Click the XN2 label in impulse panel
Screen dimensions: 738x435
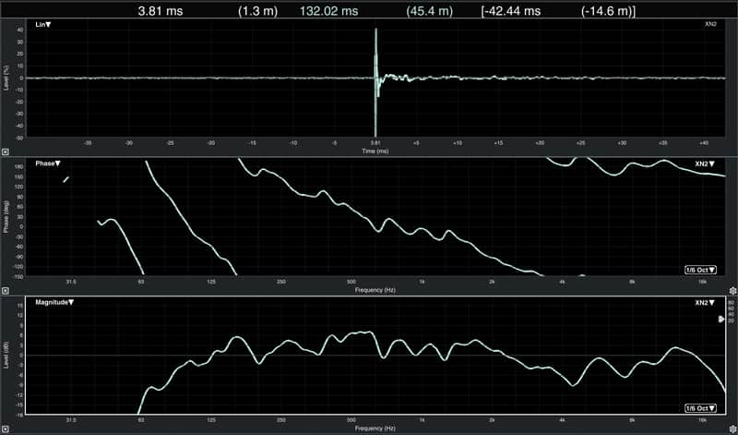pos(710,24)
